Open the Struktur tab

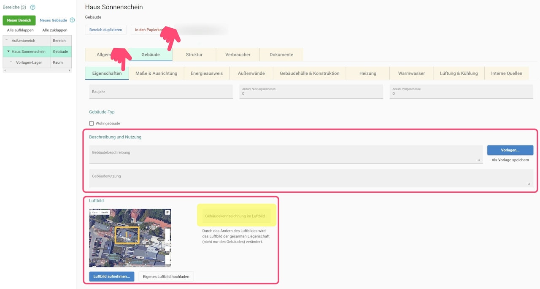194,55
